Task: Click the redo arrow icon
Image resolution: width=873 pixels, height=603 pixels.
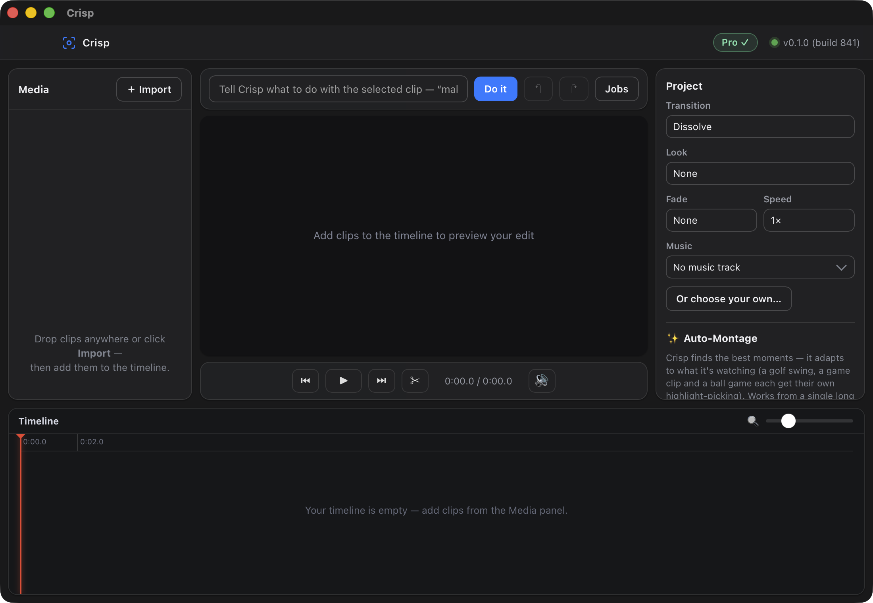Action: pyautogui.click(x=573, y=89)
